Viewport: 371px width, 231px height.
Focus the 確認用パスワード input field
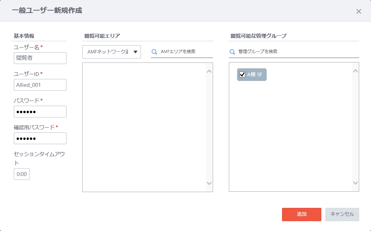[40, 138]
